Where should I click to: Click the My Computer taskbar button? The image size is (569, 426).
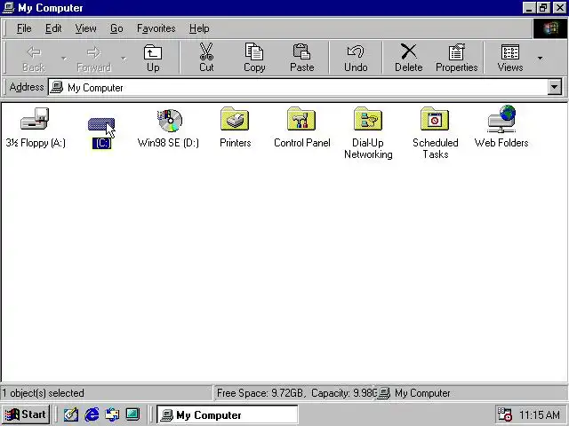(227, 414)
